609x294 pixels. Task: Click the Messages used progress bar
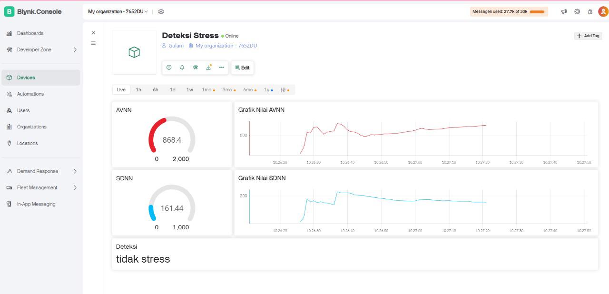537,12
